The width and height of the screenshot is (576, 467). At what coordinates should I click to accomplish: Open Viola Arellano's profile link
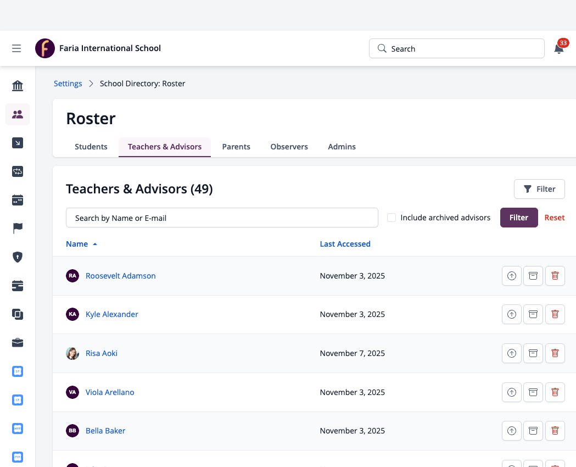point(110,392)
